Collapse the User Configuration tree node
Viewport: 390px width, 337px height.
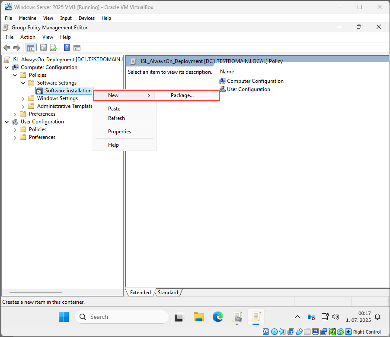pos(7,122)
